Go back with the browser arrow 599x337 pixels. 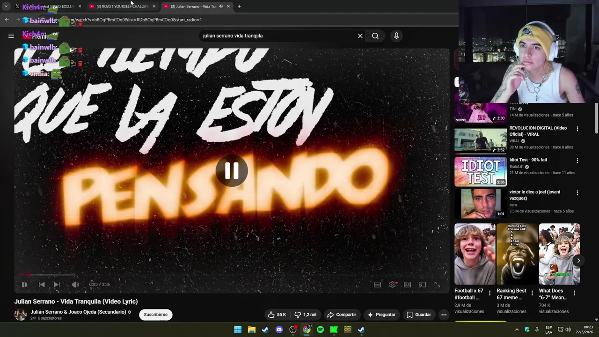(x=7, y=20)
